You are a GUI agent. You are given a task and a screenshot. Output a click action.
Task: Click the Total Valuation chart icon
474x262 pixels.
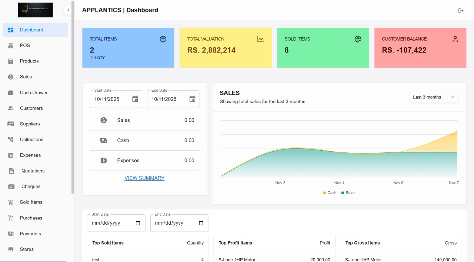point(260,39)
